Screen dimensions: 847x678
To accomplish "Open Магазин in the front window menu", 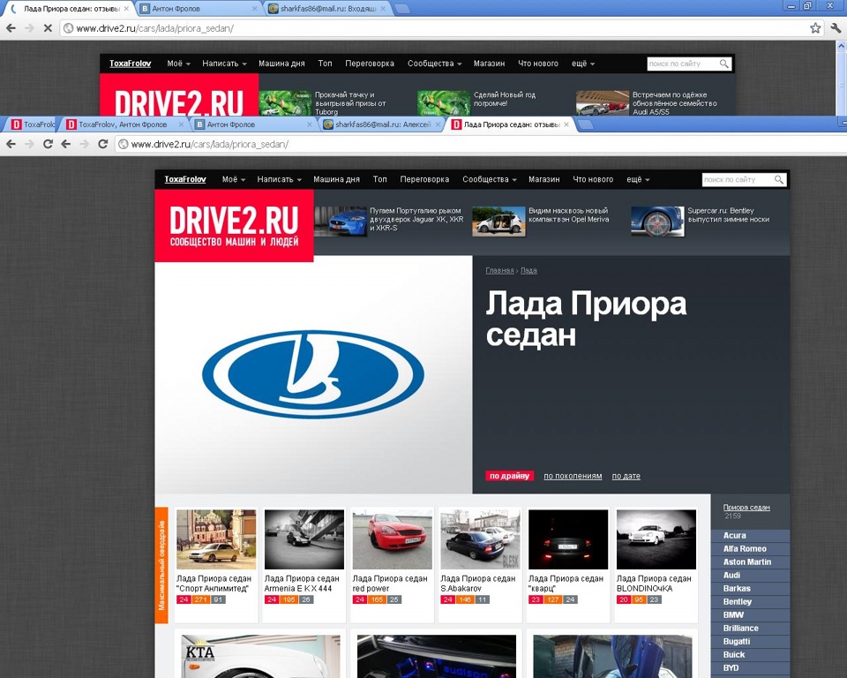I will [x=544, y=179].
